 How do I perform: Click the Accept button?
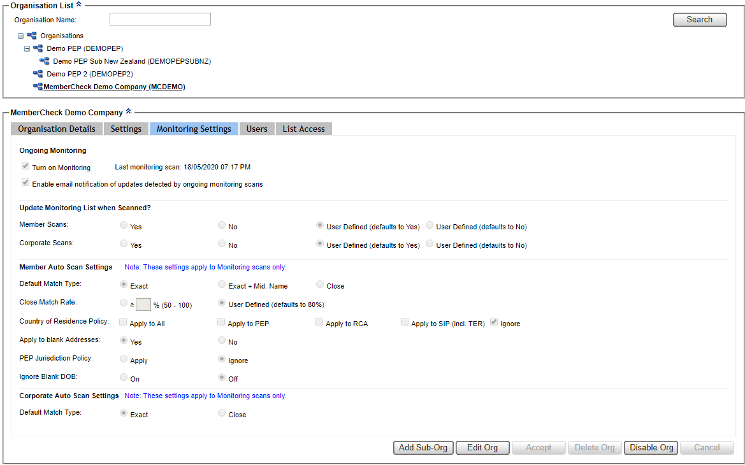(x=539, y=447)
